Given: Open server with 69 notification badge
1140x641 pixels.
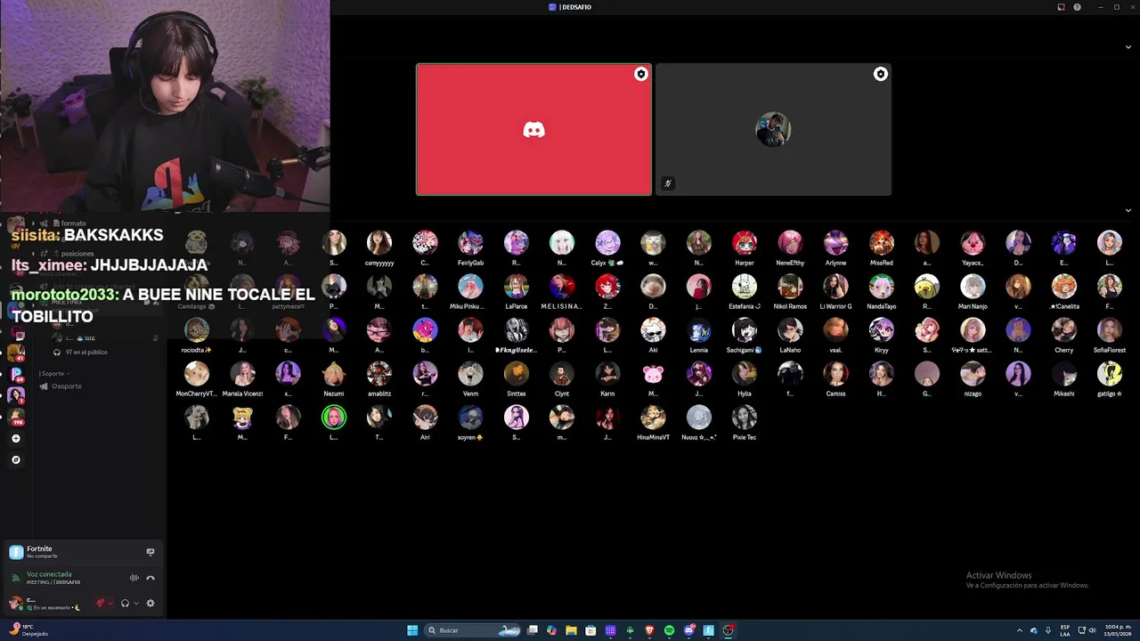Looking at the screenshot, I should [15, 375].
